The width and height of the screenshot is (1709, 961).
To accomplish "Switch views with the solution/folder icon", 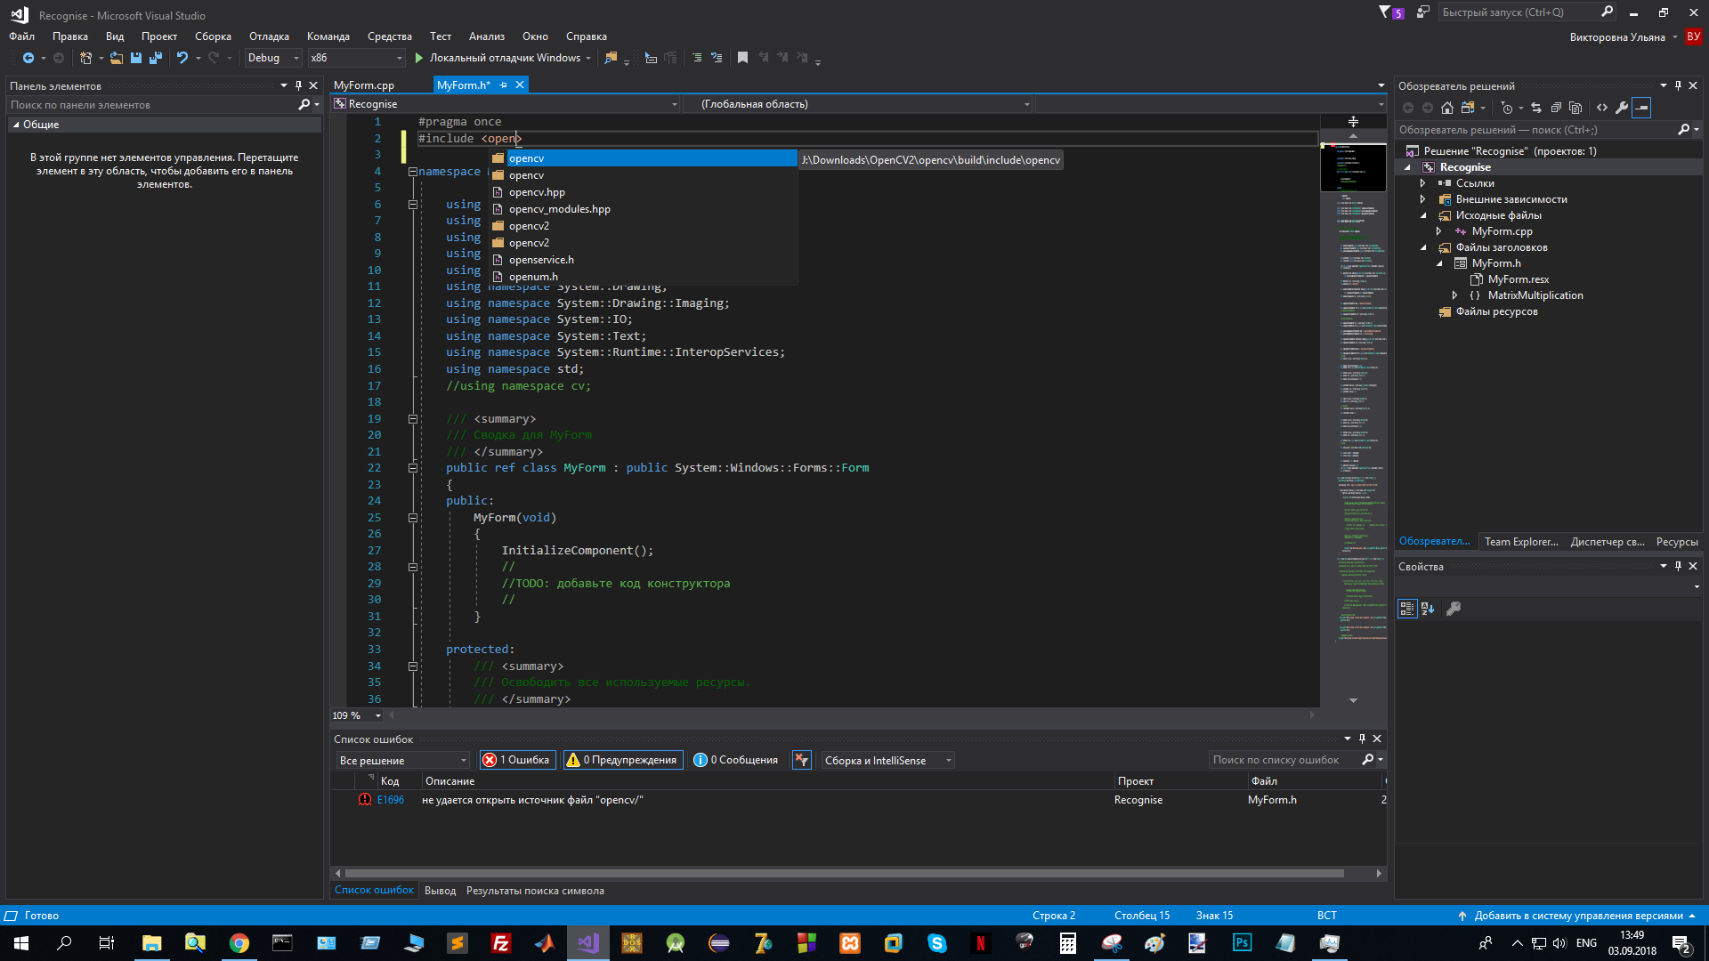I will (x=1468, y=108).
